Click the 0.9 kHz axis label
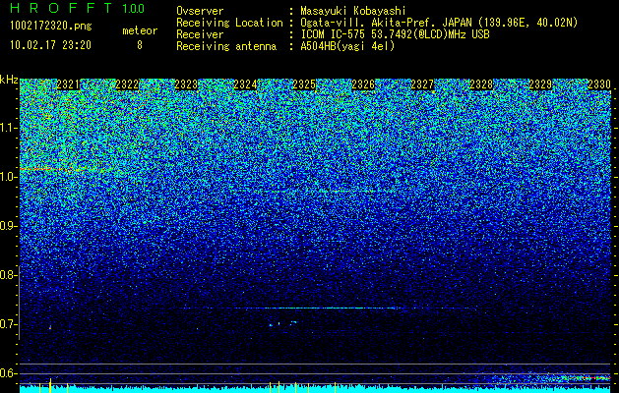The width and height of the screenshot is (619, 393). pyautogui.click(x=7, y=226)
